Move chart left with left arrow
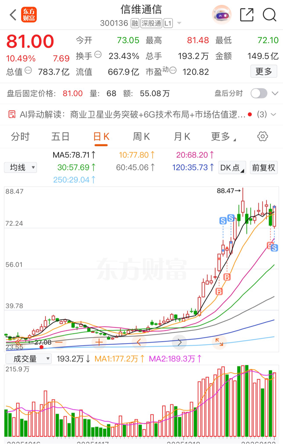 (x=139, y=342)
